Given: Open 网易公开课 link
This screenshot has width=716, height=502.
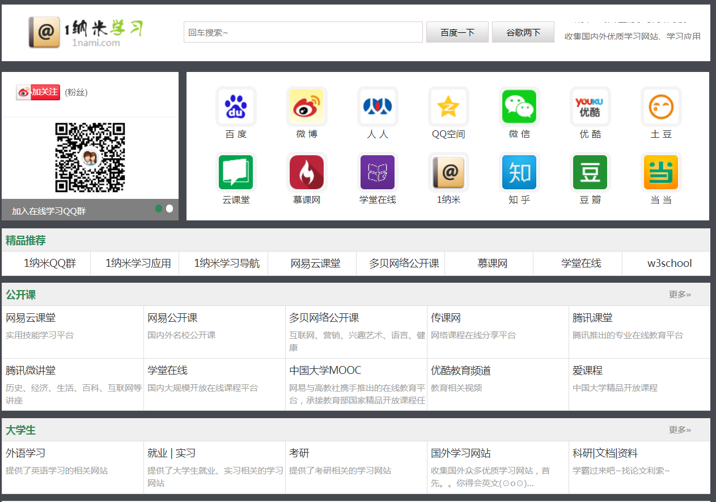Looking at the screenshot, I should 172,318.
